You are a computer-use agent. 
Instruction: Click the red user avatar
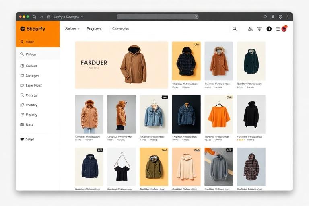284,29
